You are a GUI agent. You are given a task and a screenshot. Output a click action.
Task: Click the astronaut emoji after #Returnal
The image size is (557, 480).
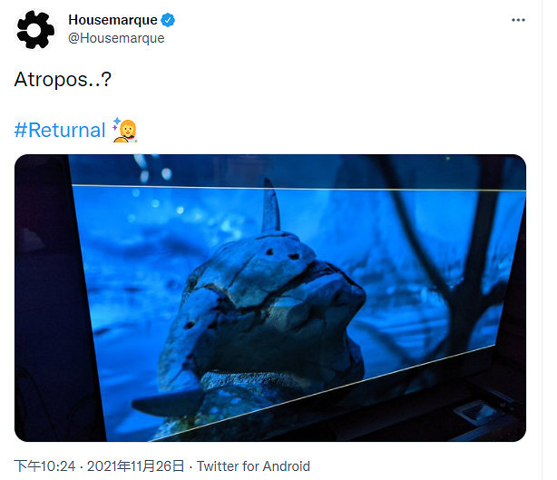(124, 130)
